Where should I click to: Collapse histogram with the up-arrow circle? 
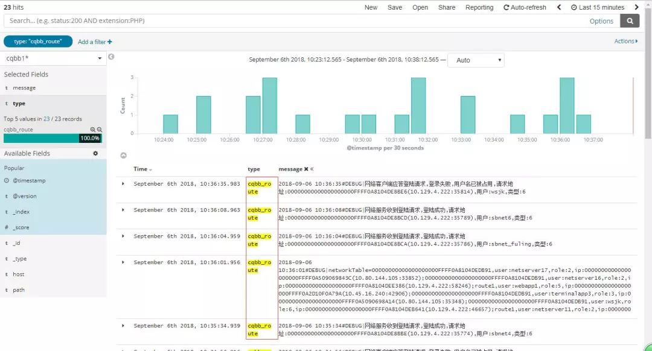click(124, 156)
